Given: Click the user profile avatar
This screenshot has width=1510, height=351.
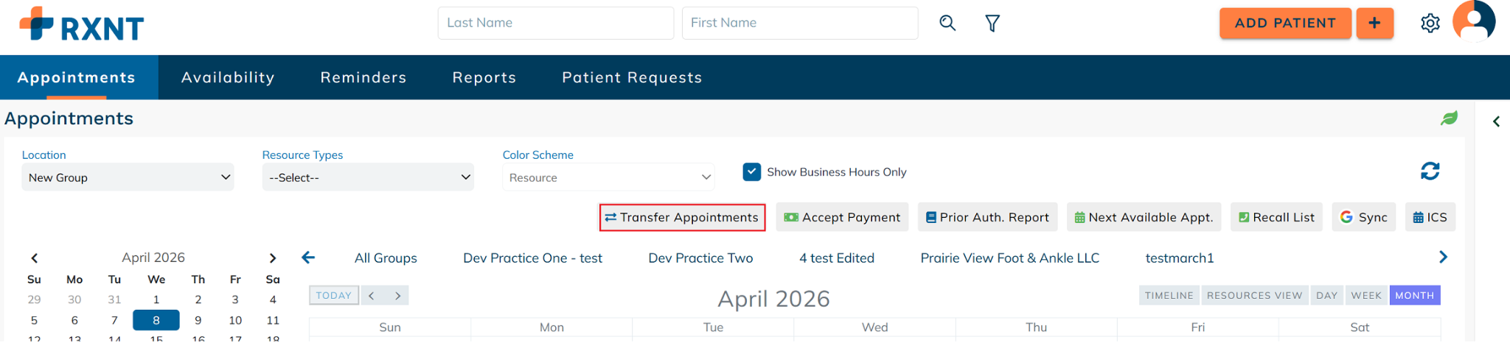Looking at the screenshot, I should [x=1473, y=21].
